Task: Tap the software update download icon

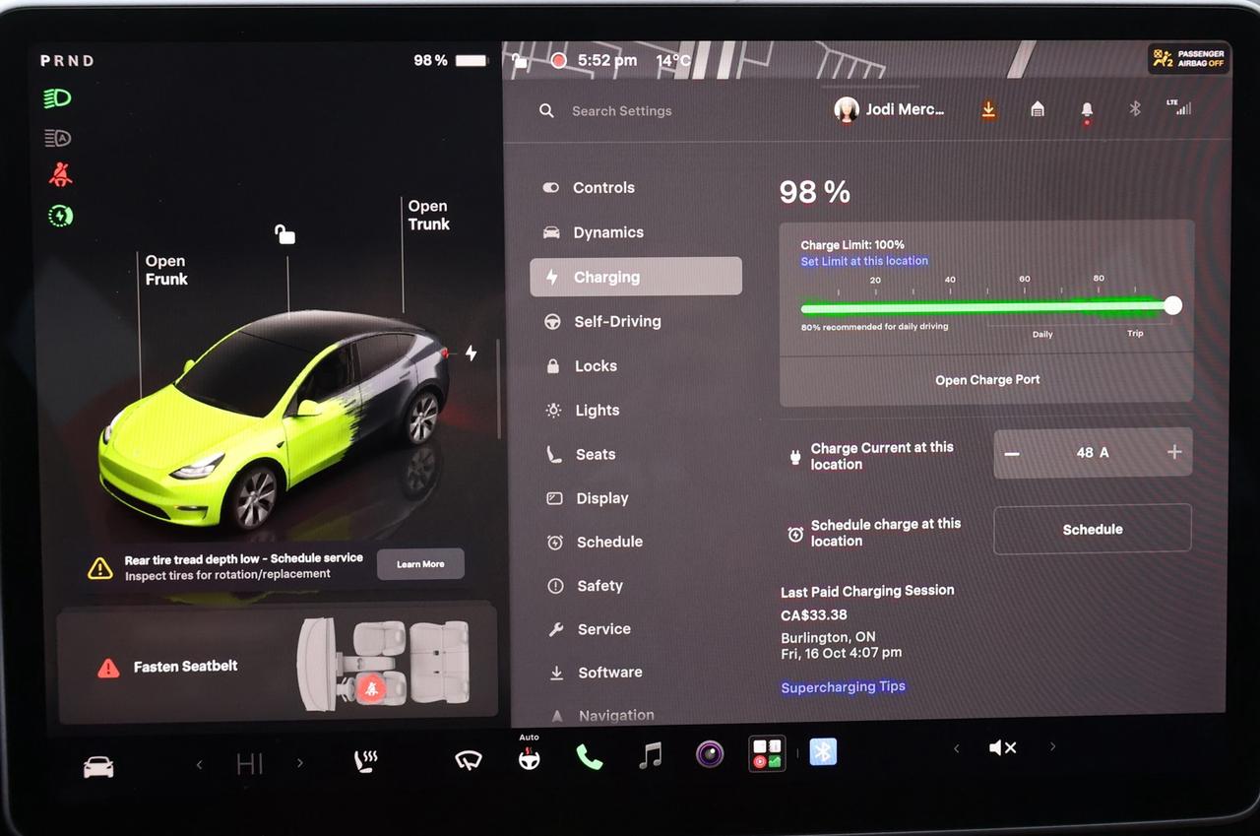Action: tap(989, 110)
